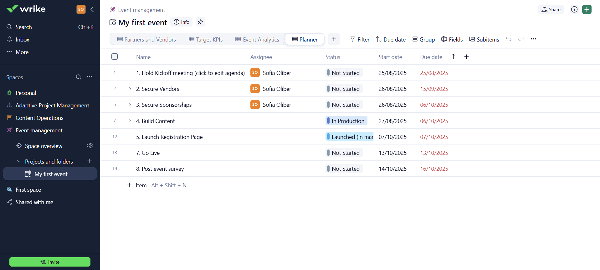Click the green create plus button

(587, 9)
